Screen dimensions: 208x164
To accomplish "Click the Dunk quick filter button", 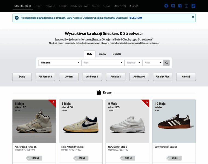I will (22, 77).
